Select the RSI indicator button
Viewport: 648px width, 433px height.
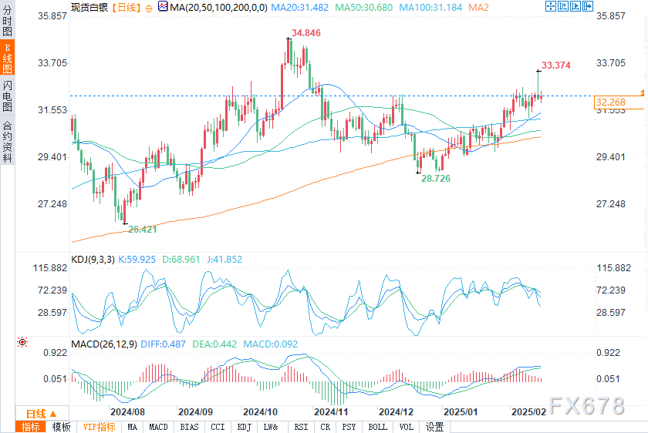click(x=301, y=427)
